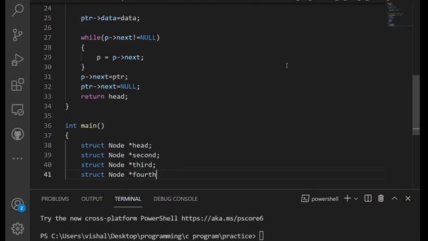Open the Remote Explorer view
The height and width of the screenshot is (241, 428).
18,110
